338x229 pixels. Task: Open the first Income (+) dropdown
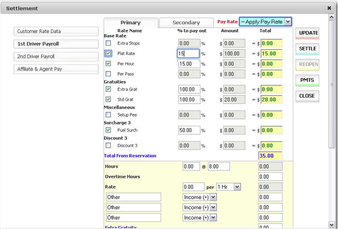(213, 197)
